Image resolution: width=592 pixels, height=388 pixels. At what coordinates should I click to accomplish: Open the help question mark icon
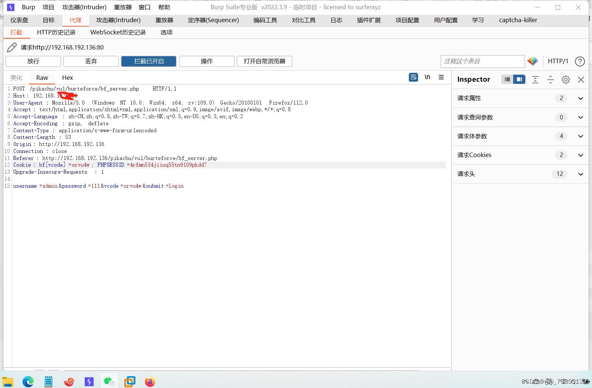580,61
